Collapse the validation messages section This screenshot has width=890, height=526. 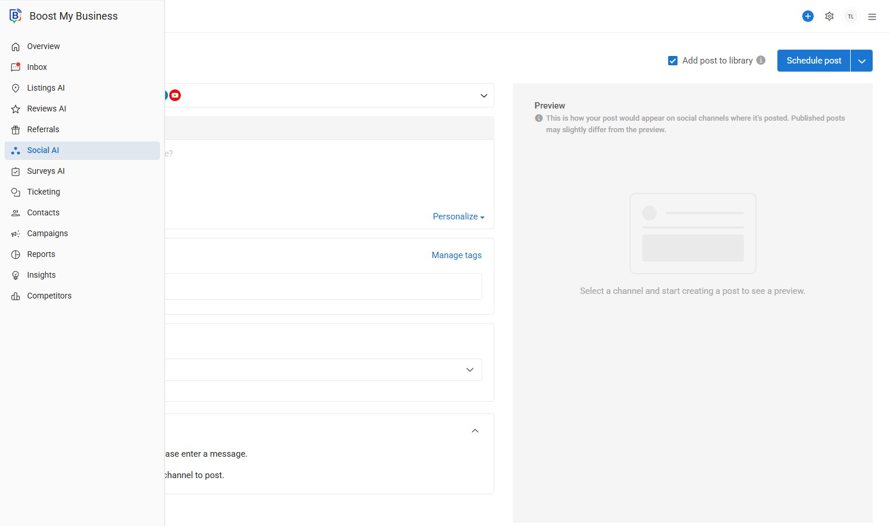click(x=475, y=431)
